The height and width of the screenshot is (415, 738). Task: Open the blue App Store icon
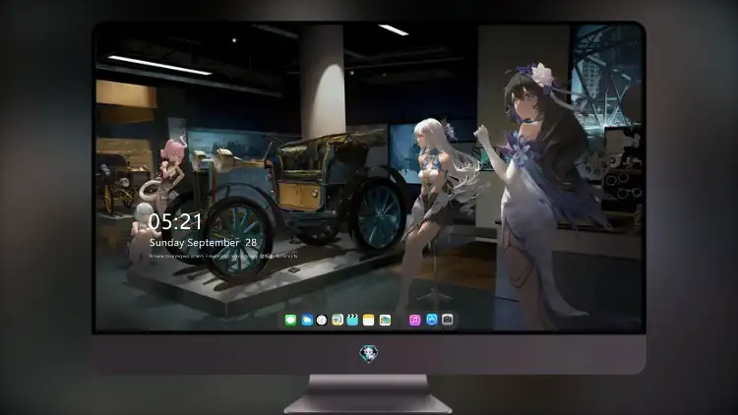(432, 320)
